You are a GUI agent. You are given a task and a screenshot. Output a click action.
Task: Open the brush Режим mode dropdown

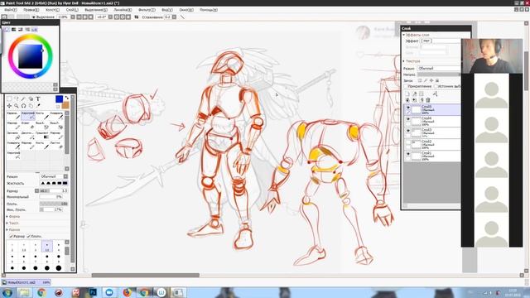point(54,176)
